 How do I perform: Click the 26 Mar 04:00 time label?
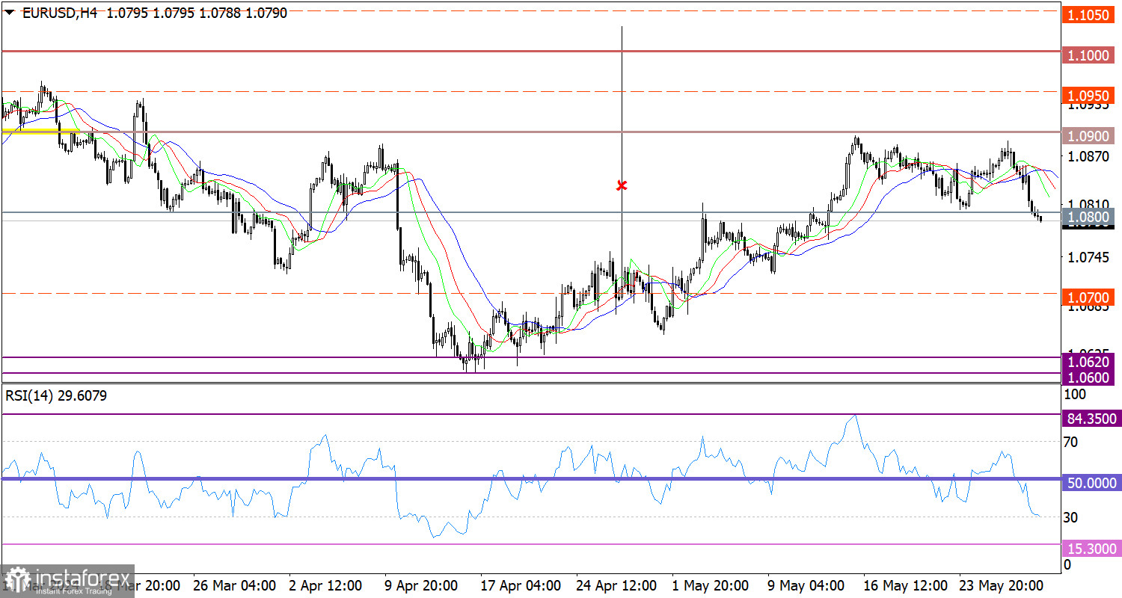point(235,585)
